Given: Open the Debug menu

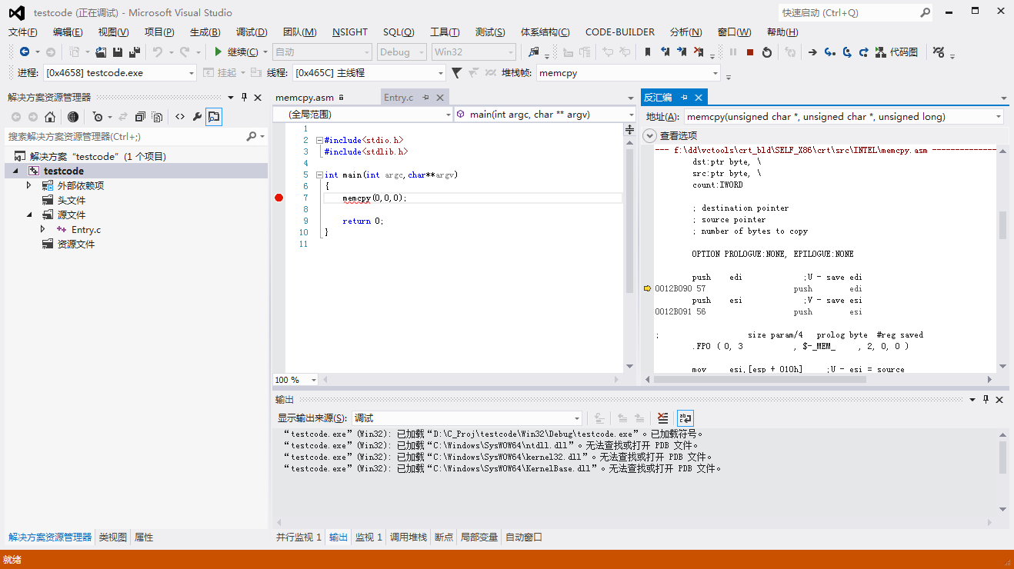Looking at the screenshot, I should coord(252,32).
